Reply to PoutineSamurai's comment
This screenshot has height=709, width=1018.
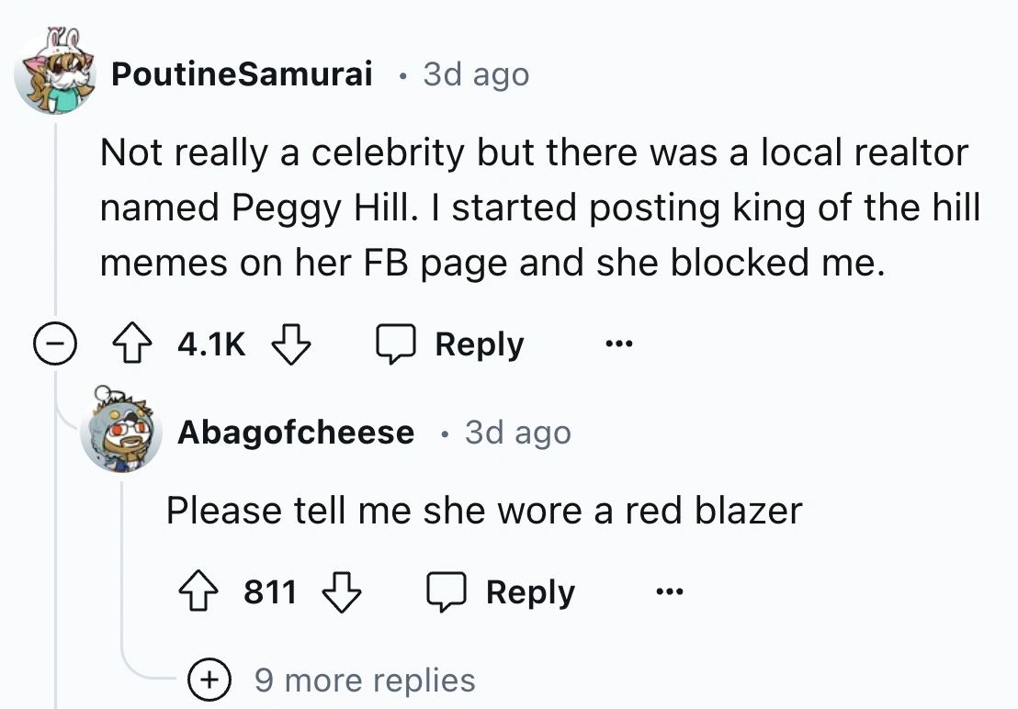point(479,344)
